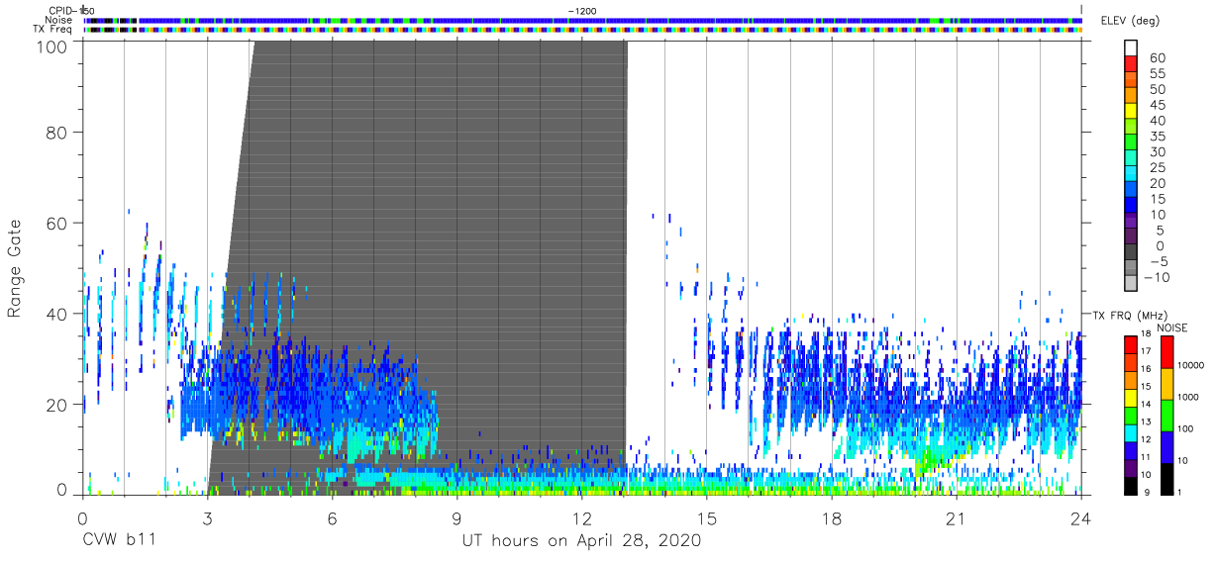
Task: Select x-axis tick label '6'
Action: 332,518
